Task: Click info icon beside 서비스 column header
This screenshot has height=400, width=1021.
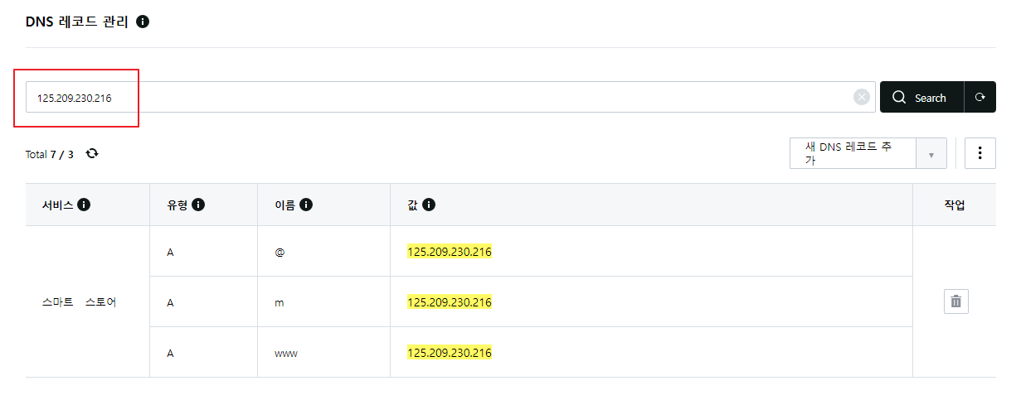Action: (84, 205)
